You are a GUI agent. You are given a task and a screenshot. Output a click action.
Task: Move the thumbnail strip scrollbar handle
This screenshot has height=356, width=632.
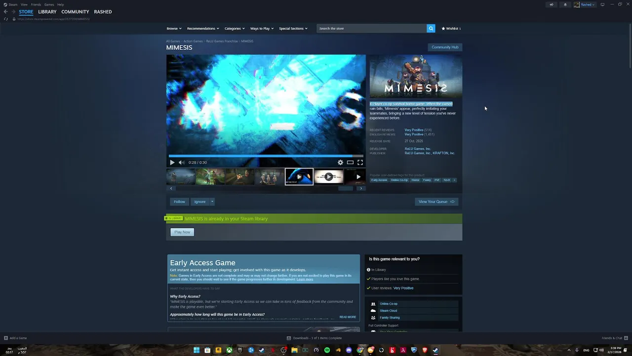346,188
